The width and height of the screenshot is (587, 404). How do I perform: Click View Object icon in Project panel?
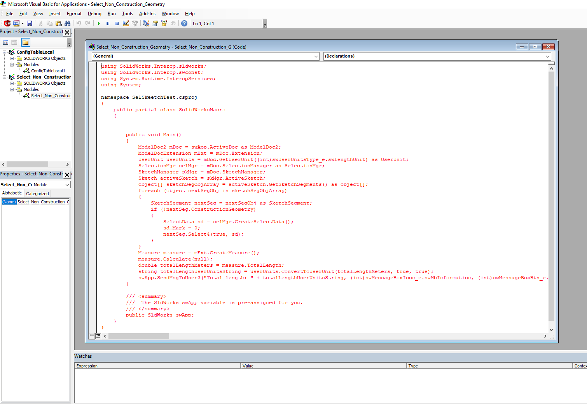[x=14, y=42]
